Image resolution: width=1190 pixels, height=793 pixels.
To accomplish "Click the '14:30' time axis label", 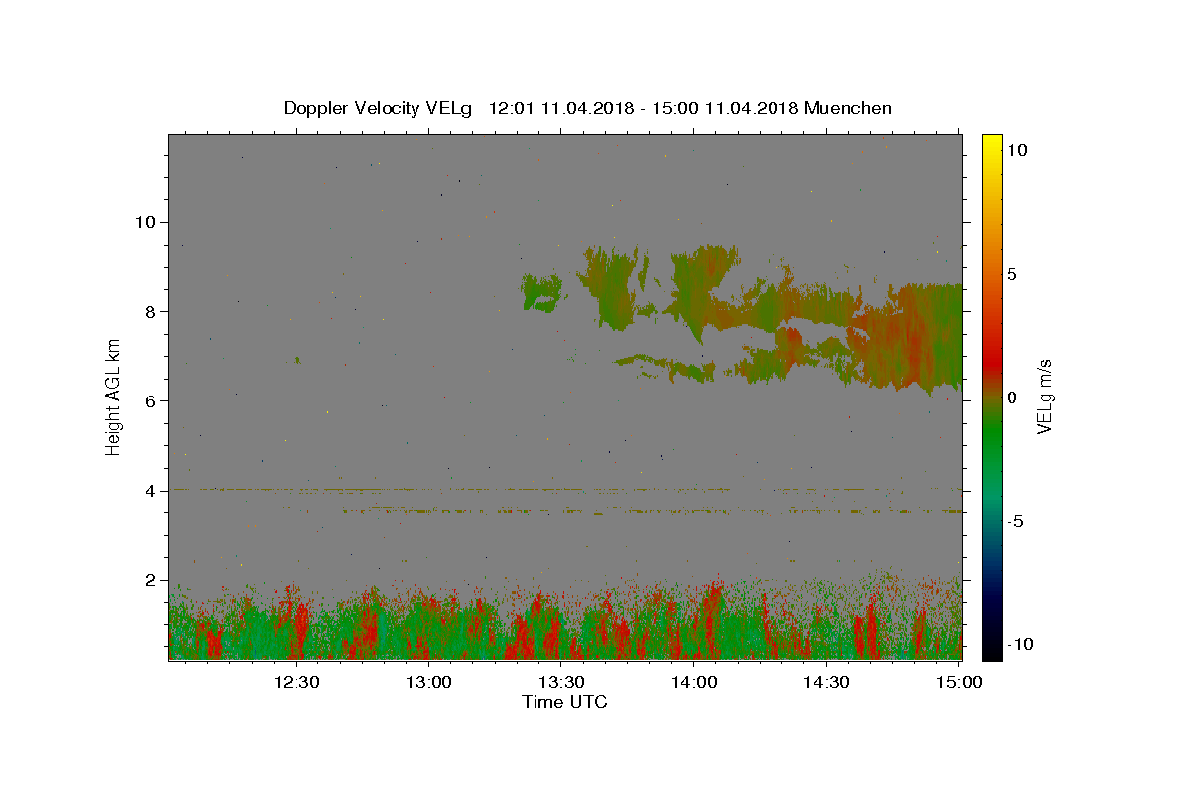I will point(826,682).
